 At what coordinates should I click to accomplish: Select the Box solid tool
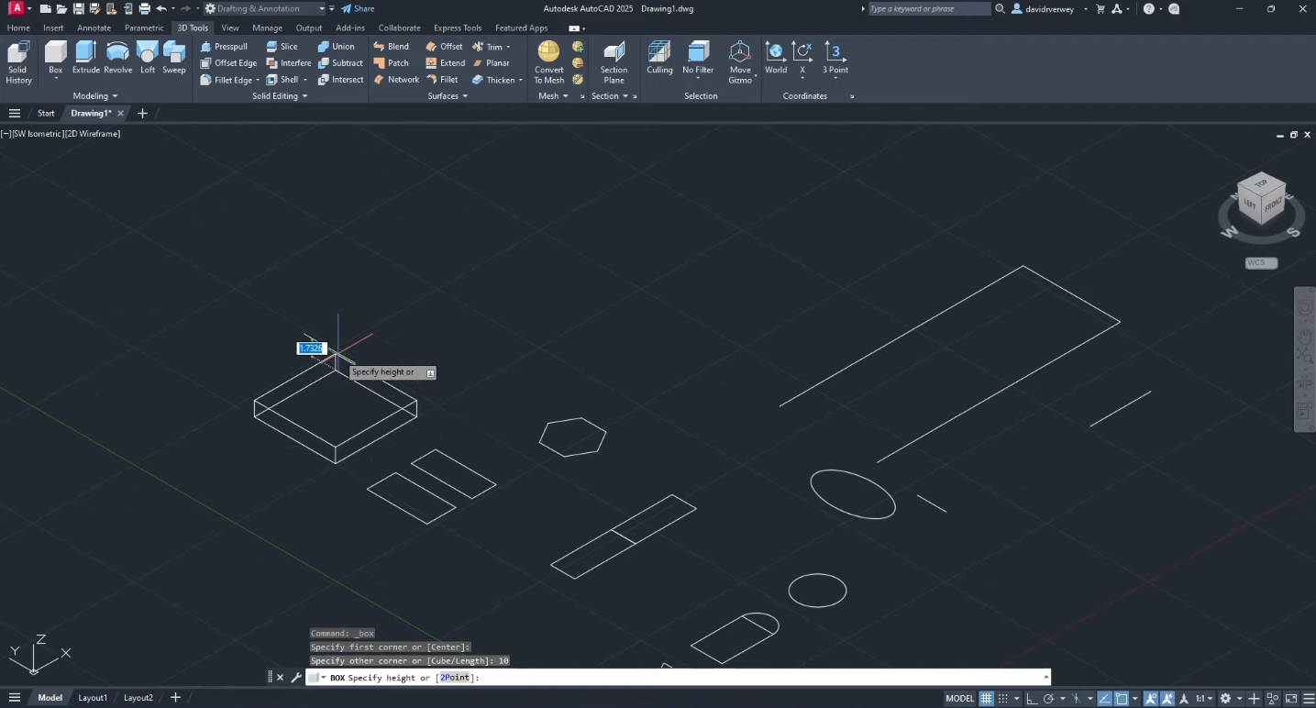[x=56, y=57]
